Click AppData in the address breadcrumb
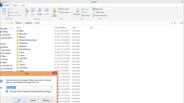 pos(28,23)
